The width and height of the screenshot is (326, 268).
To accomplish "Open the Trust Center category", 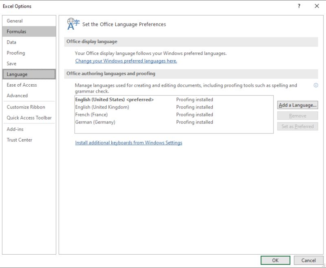I will coord(29,140).
